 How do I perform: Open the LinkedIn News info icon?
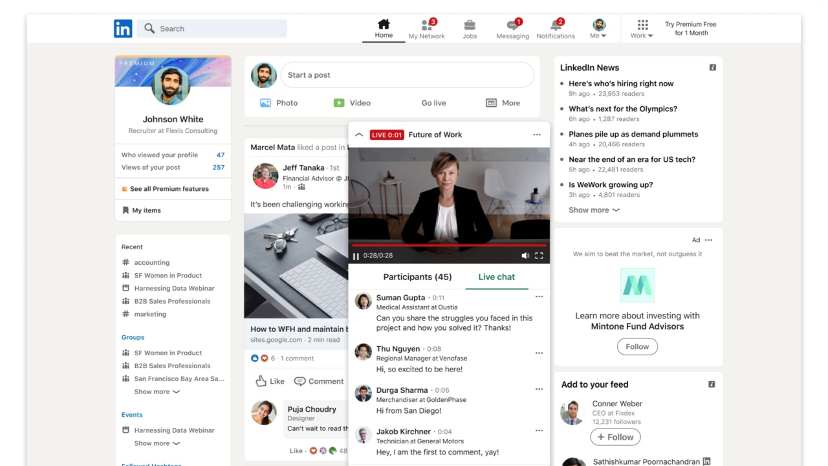pyautogui.click(x=712, y=67)
